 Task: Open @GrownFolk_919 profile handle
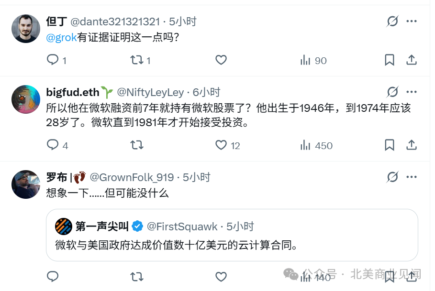(x=132, y=177)
